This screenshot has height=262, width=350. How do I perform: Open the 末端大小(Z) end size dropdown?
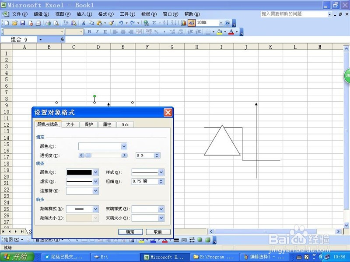(x=161, y=218)
